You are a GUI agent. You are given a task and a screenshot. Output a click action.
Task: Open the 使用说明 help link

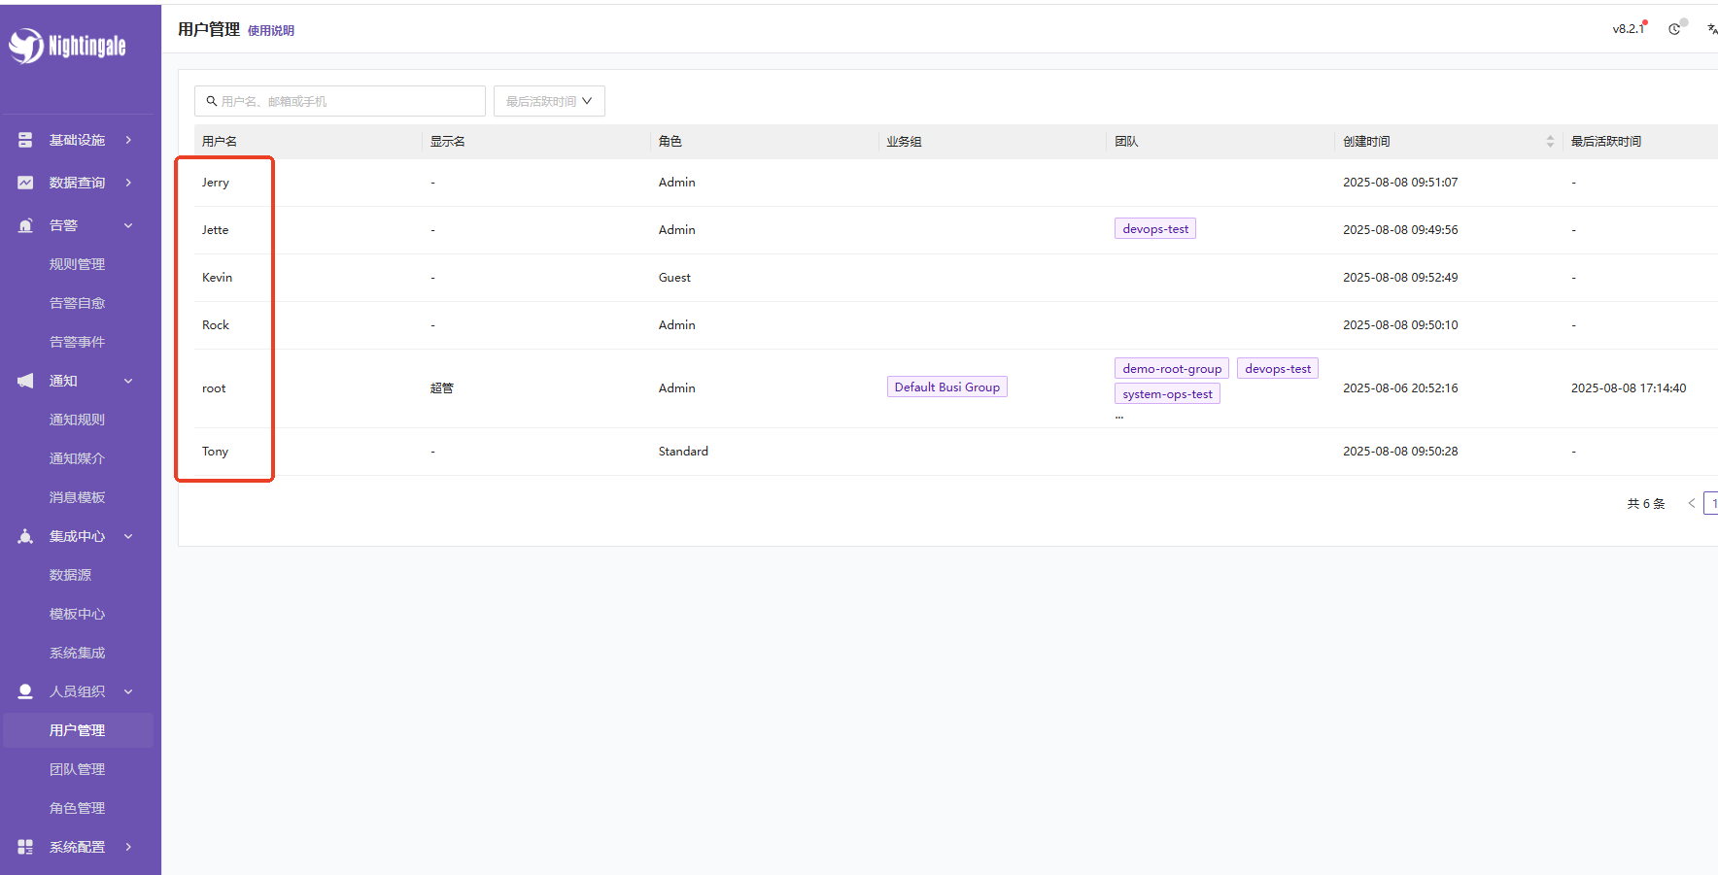(x=270, y=31)
